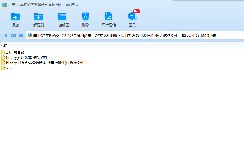This screenshot has height=141, width=244.
Task: Click the window title 基于QT实现的图形学绘制系统.zip
Action: tap(35, 5)
